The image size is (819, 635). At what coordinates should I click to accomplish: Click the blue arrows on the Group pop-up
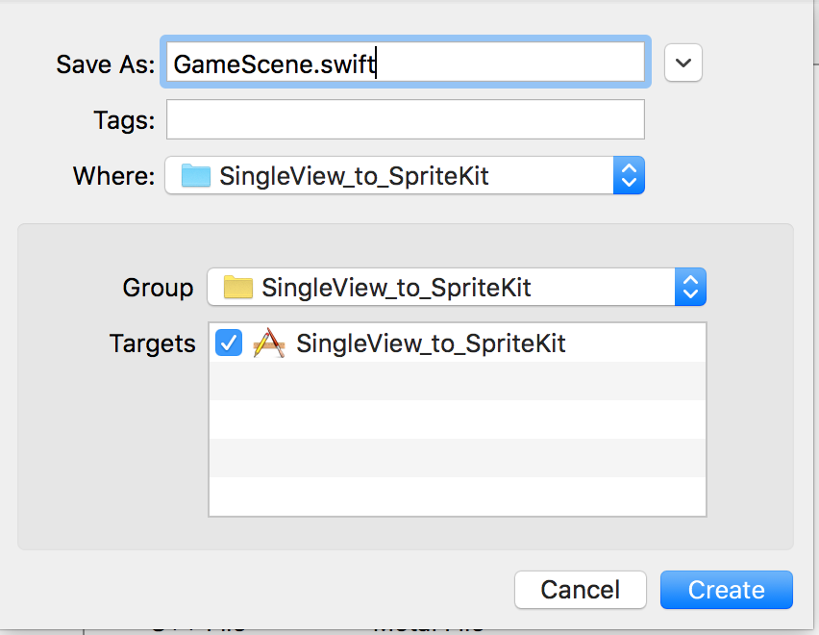(690, 287)
